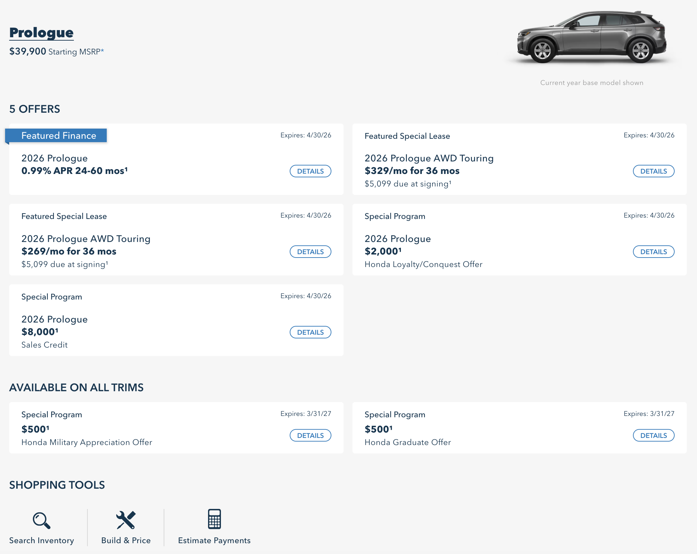Click the $8,000 Sales Credit offer amount

(40, 332)
